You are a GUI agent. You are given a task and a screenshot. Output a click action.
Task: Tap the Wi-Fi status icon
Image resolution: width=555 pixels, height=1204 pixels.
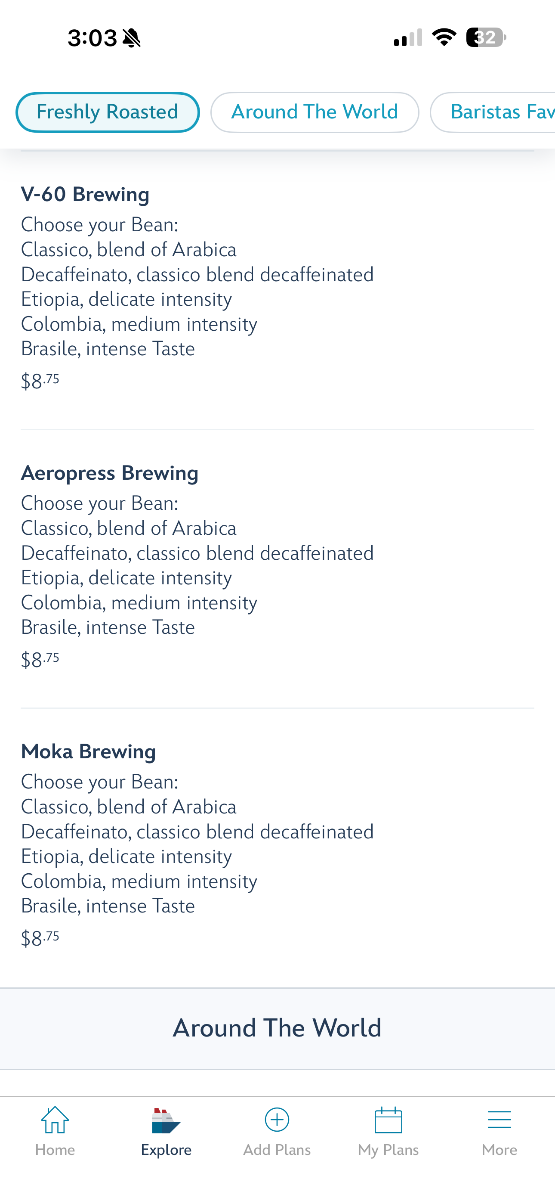tap(444, 37)
